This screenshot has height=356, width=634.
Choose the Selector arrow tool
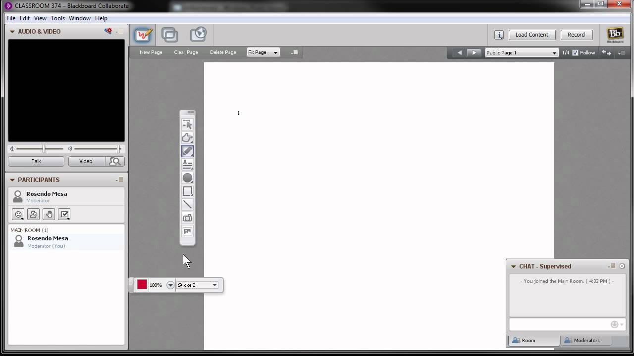187,124
